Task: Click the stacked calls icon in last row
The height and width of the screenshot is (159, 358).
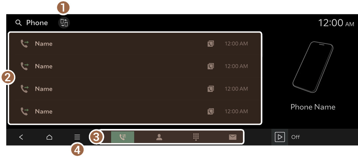Action: point(211,111)
